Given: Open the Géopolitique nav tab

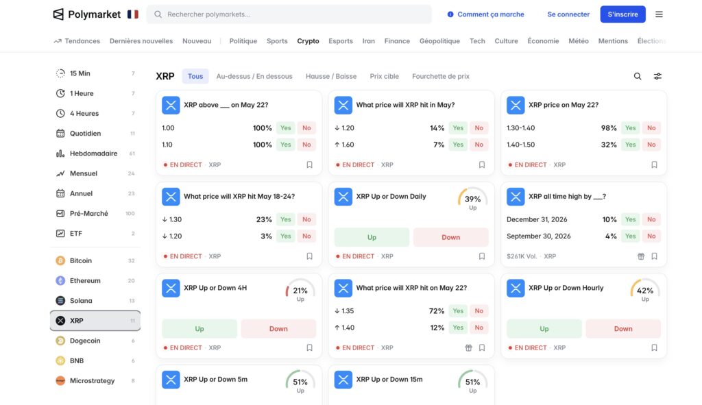Looking at the screenshot, I should click(439, 40).
